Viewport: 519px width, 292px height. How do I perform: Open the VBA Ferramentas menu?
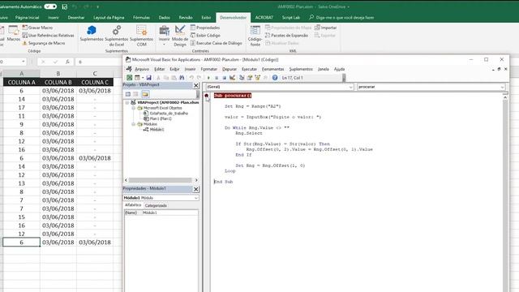pos(273,69)
